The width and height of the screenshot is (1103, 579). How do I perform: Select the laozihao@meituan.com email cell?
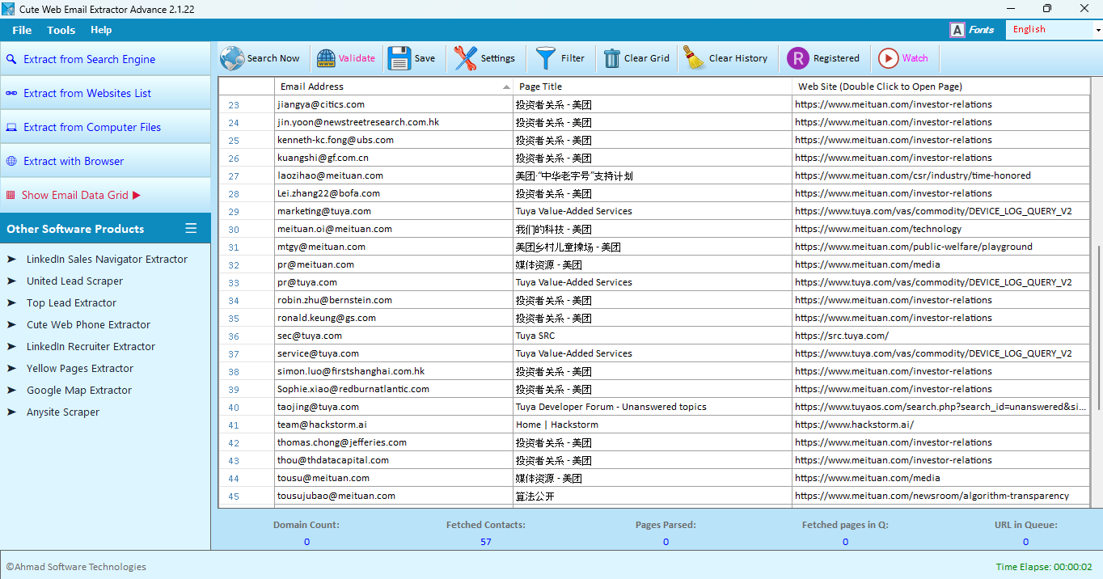(x=394, y=175)
